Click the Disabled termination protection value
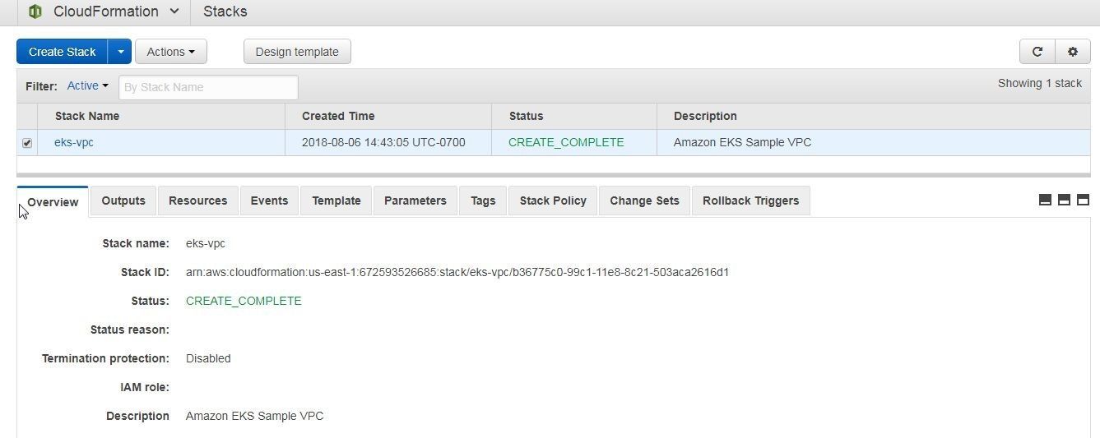The width and height of the screenshot is (1100, 438). (208, 358)
